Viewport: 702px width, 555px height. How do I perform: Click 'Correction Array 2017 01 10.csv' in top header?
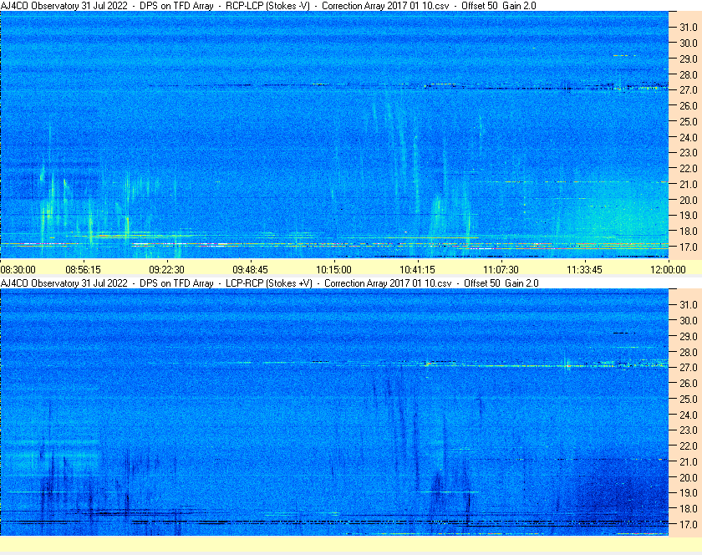385,6
